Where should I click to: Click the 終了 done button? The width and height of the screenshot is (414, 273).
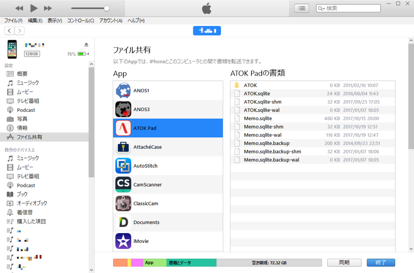tap(381, 263)
